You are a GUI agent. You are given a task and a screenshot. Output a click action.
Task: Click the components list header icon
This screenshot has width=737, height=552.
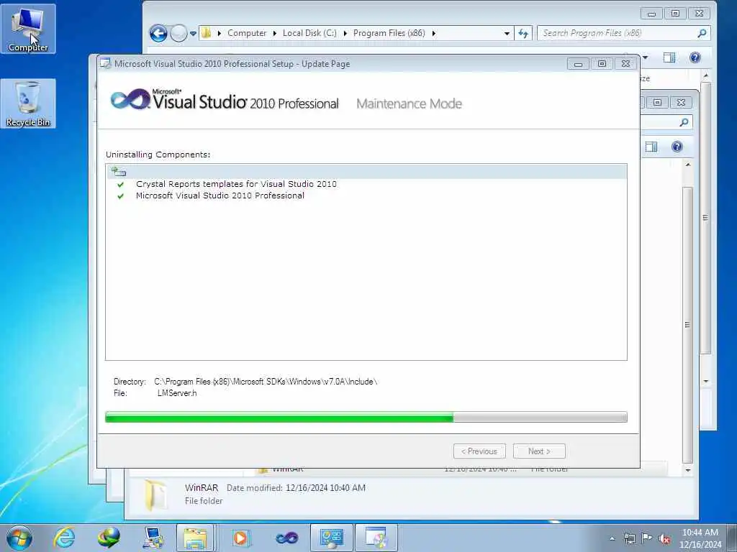119,171
